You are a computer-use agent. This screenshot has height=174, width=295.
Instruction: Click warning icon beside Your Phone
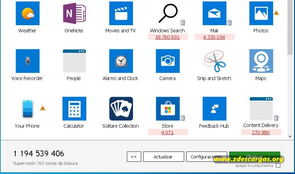coord(43,108)
